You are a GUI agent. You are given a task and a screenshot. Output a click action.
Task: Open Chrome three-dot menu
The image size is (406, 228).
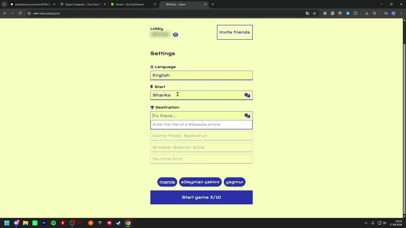pos(401,13)
